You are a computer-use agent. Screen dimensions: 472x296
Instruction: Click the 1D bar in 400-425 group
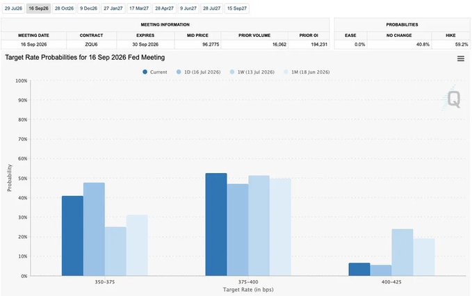point(381,270)
